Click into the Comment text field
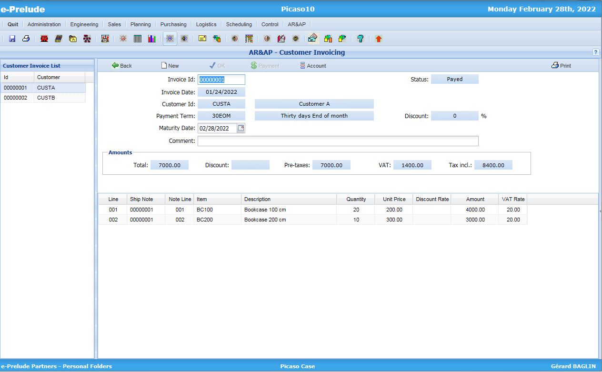 click(x=338, y=141)
